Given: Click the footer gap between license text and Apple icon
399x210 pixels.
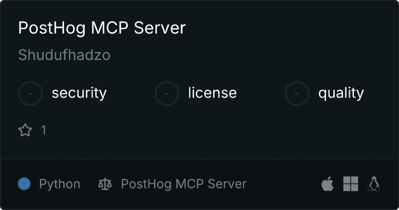Looking at the screenshot, I should (x=283, y=184).
